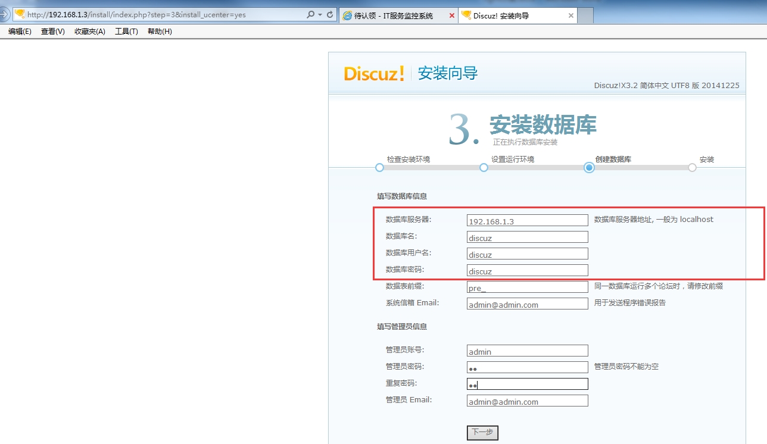Image resolution: width=767 pixels, height=444 pixels.
Task: Click the 用于发送程序错误报告 hint
Action: (x=630, y=302)
